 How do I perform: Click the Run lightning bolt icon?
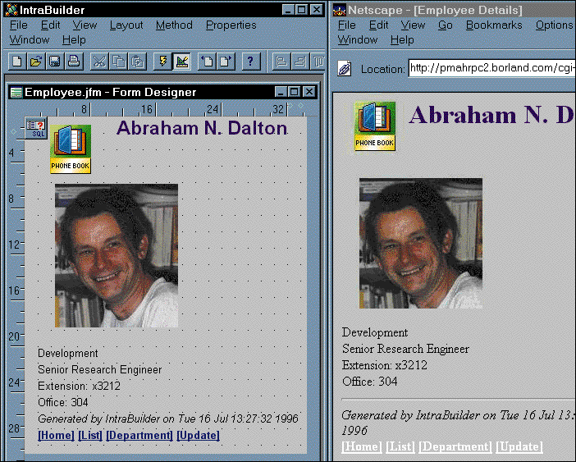tap(162, 62)
